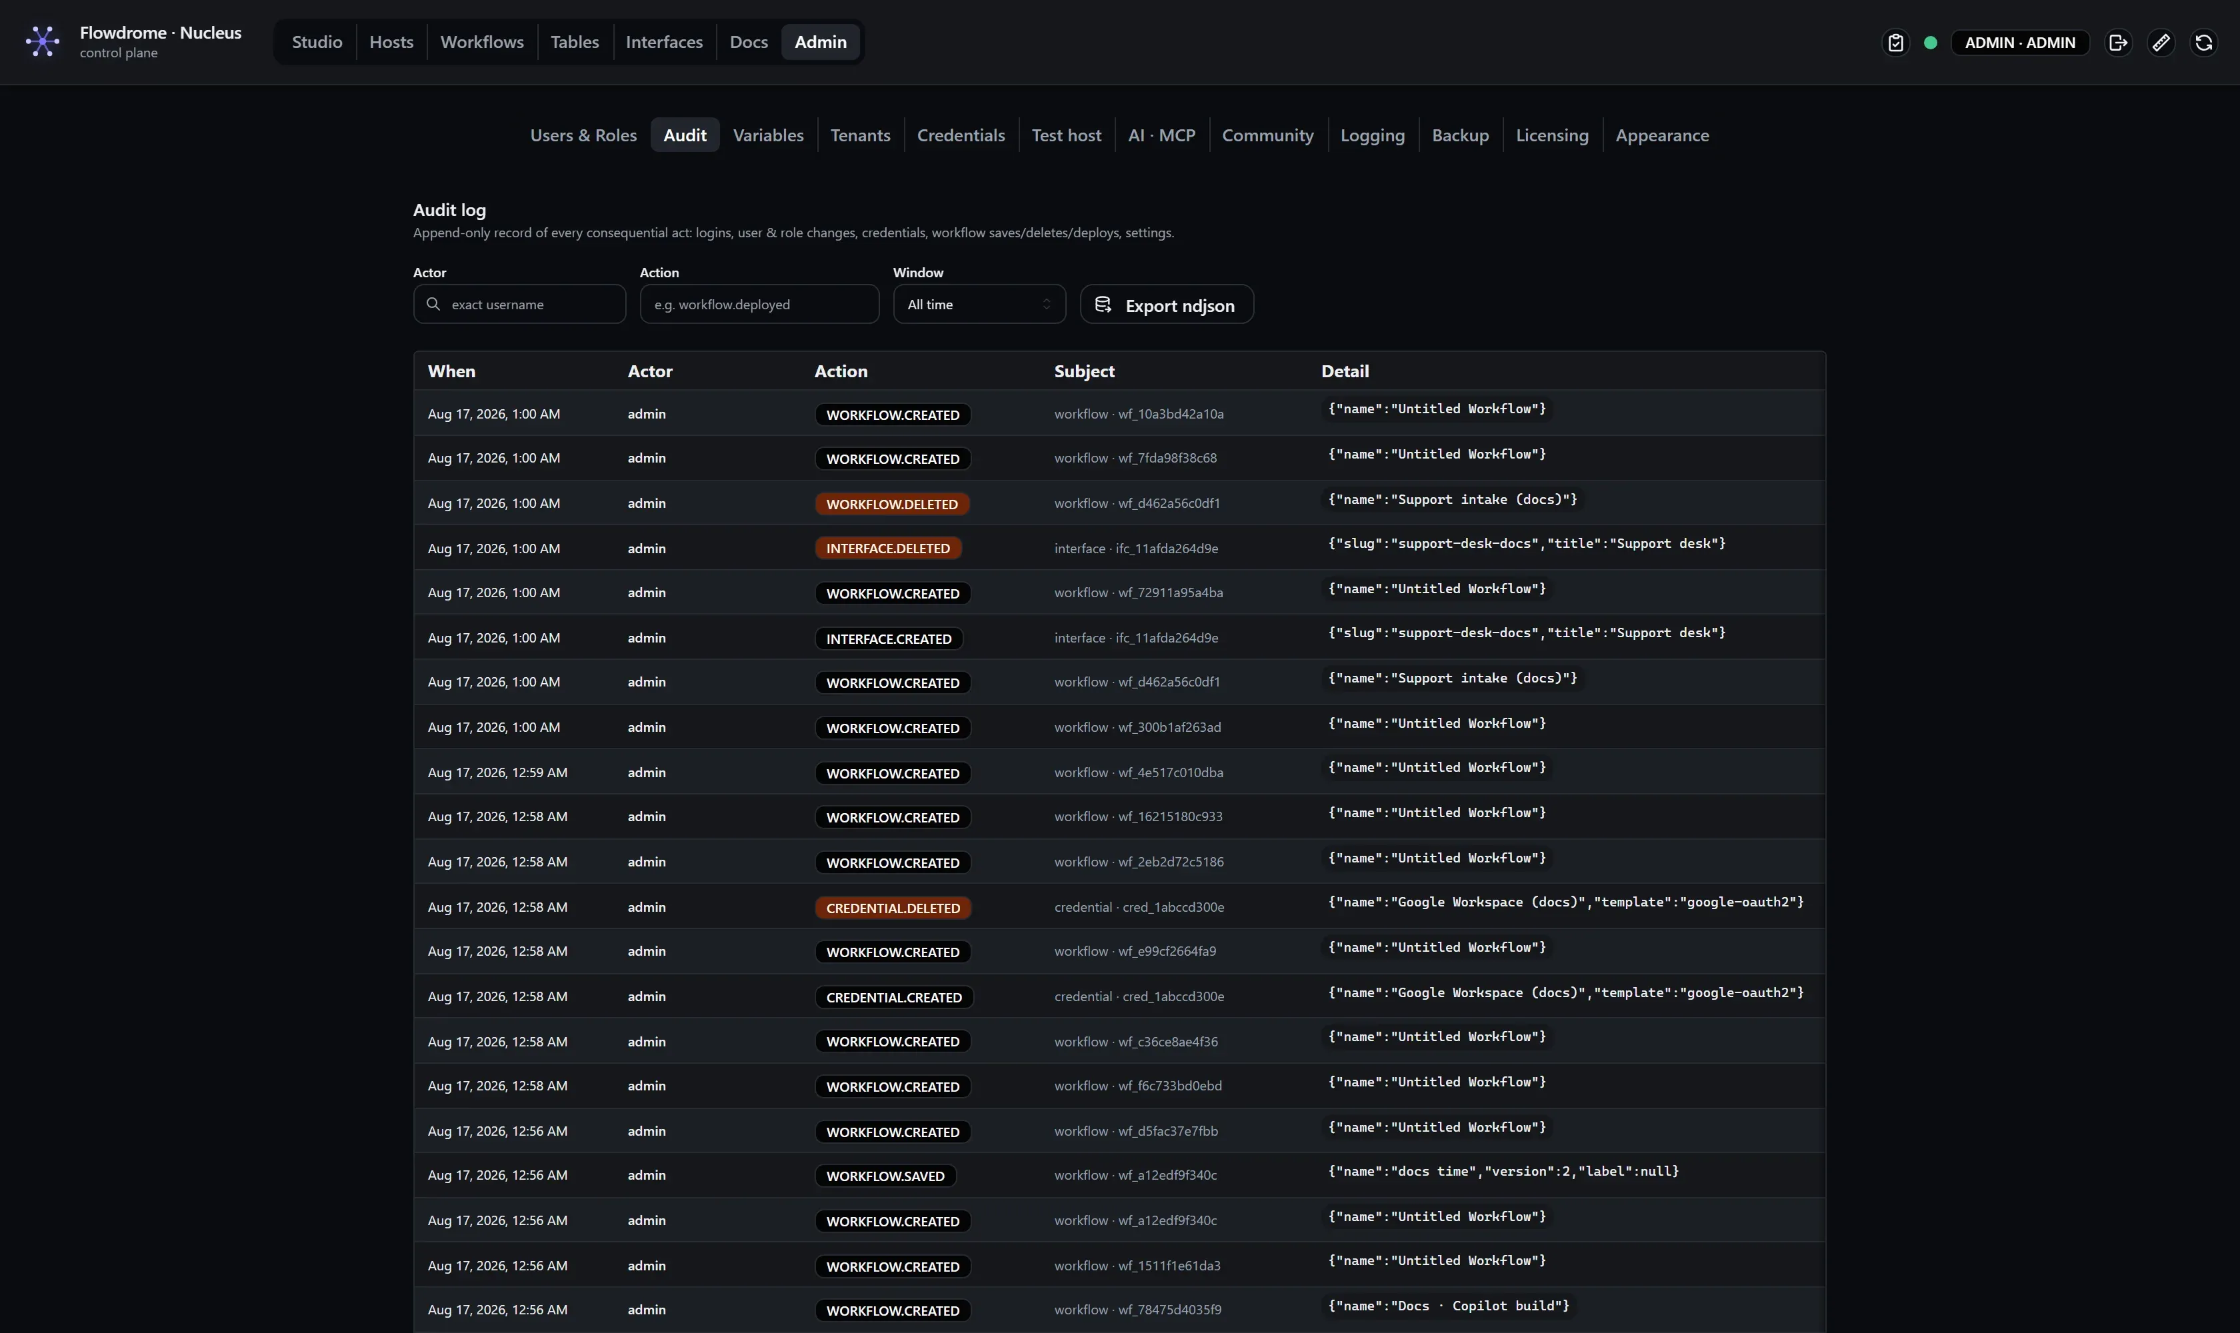Click the ruler icon in header
Image resolution: width=2240 pixels, height=1333 pixels.
click(2161, 42)
